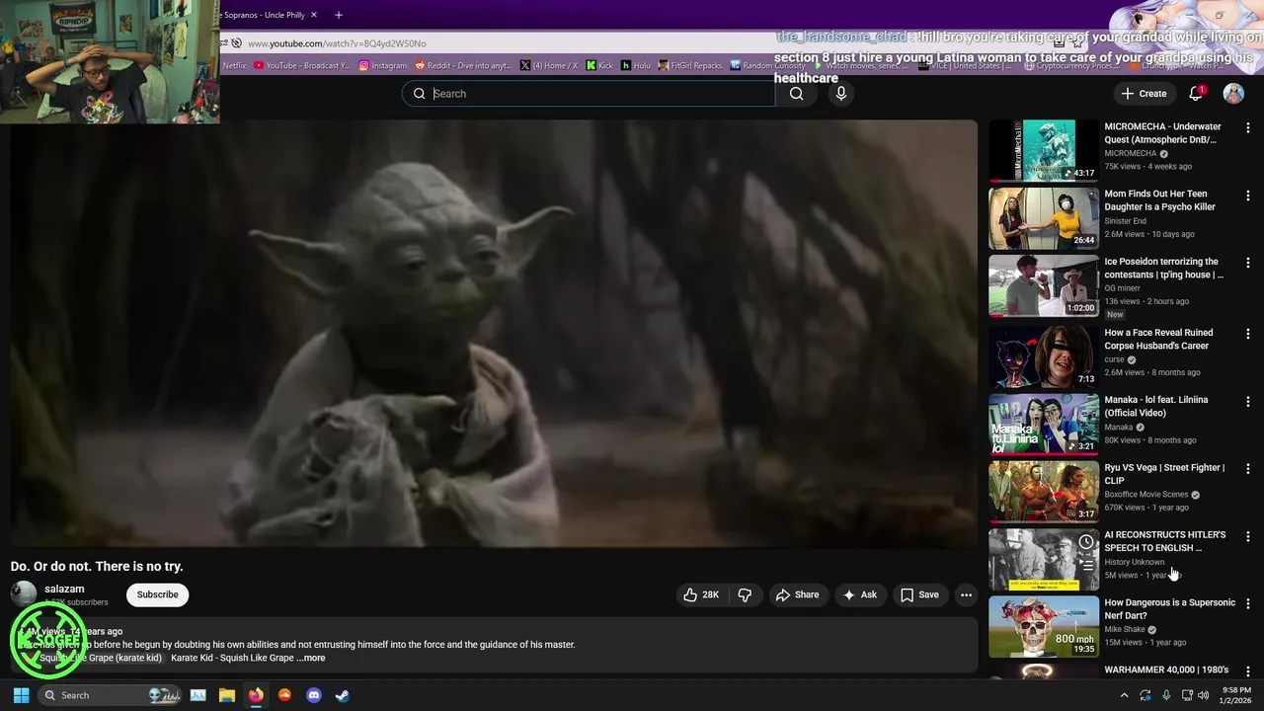The image size is (1264, 711).
Task: Open the Home / X bookmark
Action: click(549, 65)
